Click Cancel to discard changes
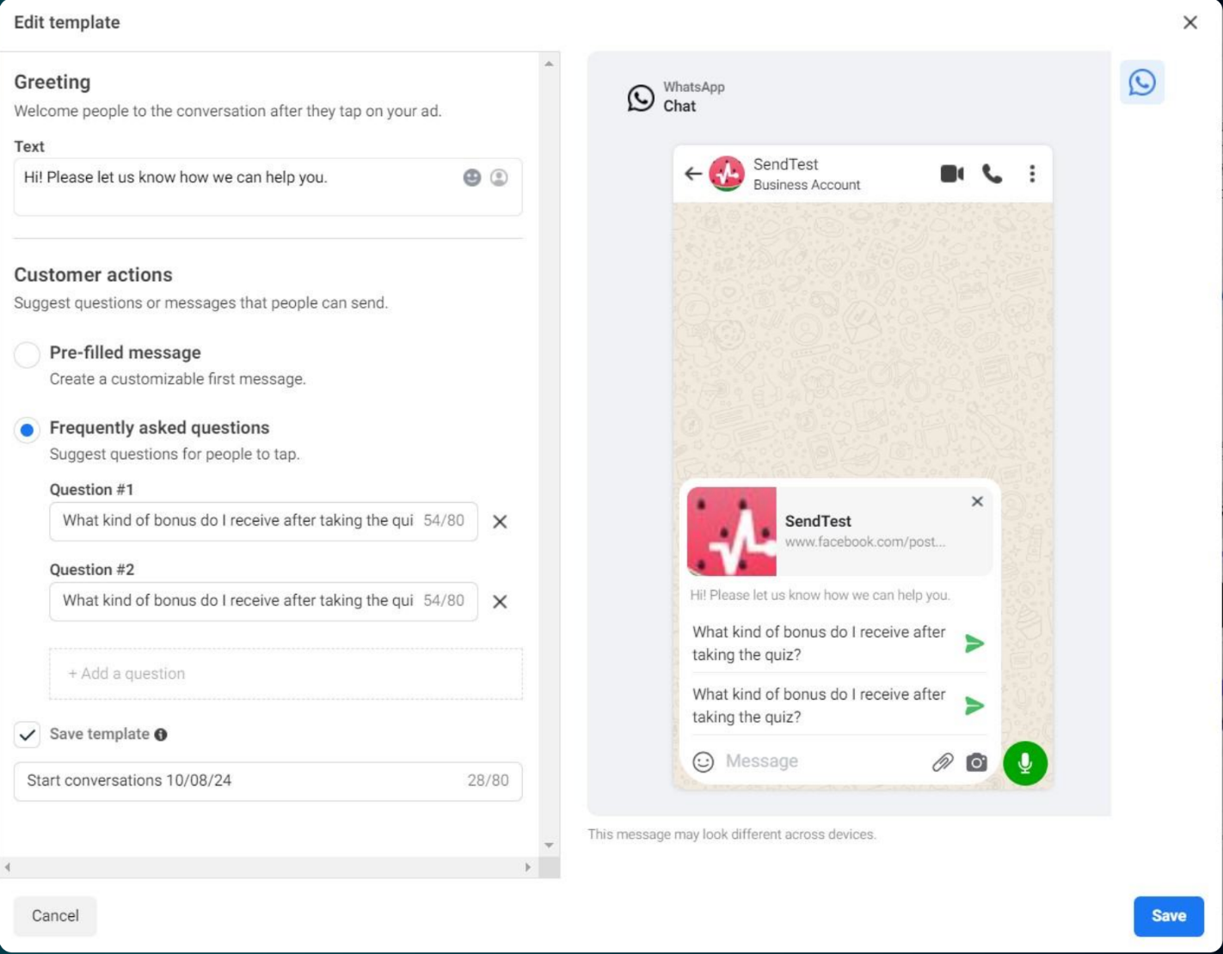The width and height of the screenshot is (1223, 954). pyautogui.click(x=55, y=916)
